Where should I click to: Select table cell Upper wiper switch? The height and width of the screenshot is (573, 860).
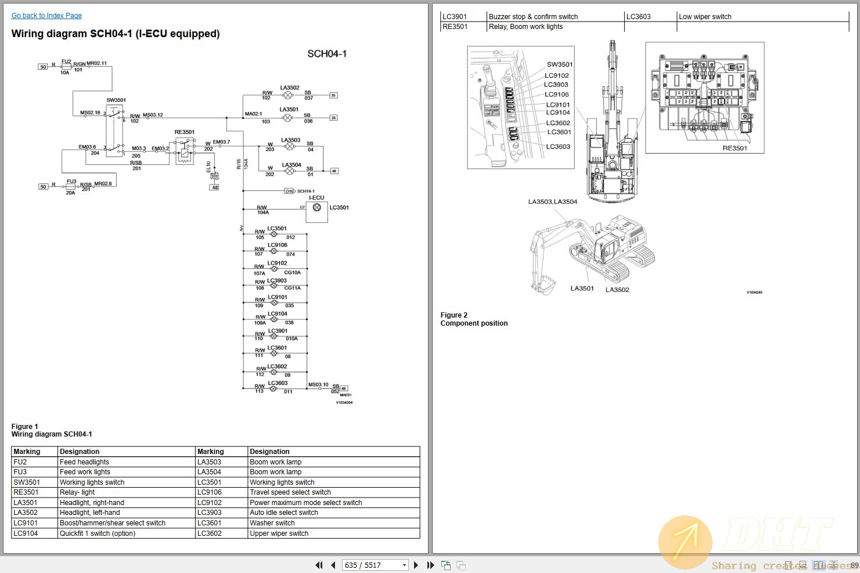point(334,534)
